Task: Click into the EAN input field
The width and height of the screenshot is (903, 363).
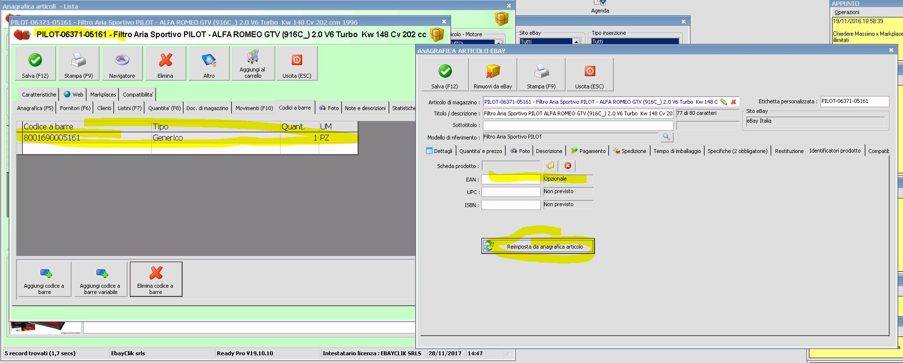Action: pyautogui.click(x=511, y=179)
